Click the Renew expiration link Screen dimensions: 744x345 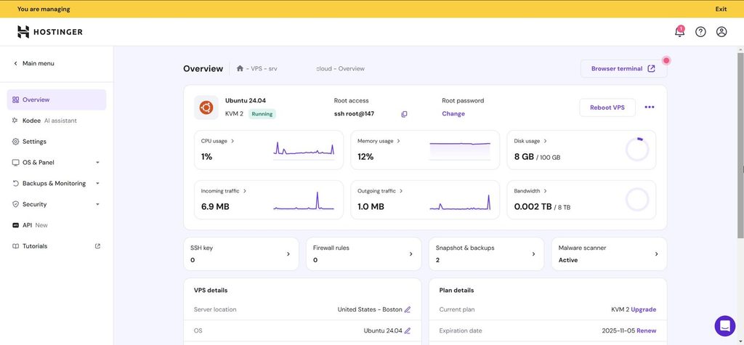point(646,330)
